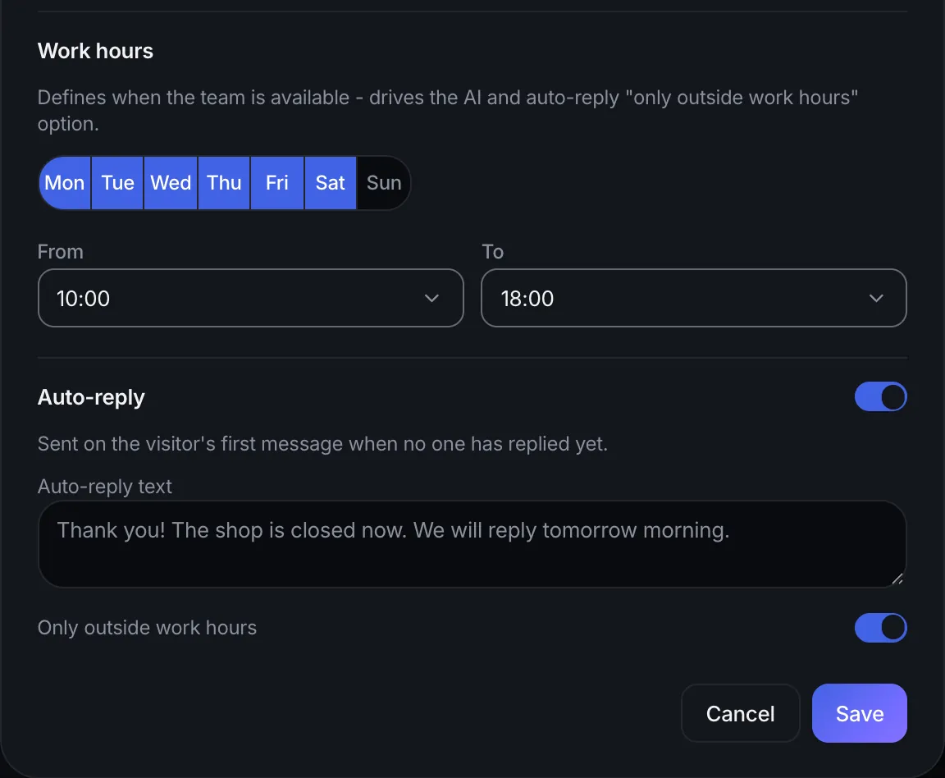945x778 pixels.
Task: Enable Sunday as a work day
Action: [x=384, y=183]
